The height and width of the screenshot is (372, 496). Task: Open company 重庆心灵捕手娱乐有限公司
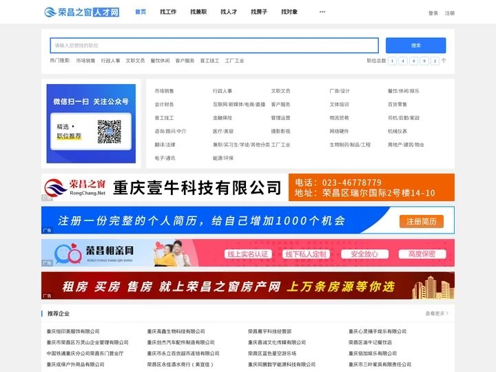378,331
